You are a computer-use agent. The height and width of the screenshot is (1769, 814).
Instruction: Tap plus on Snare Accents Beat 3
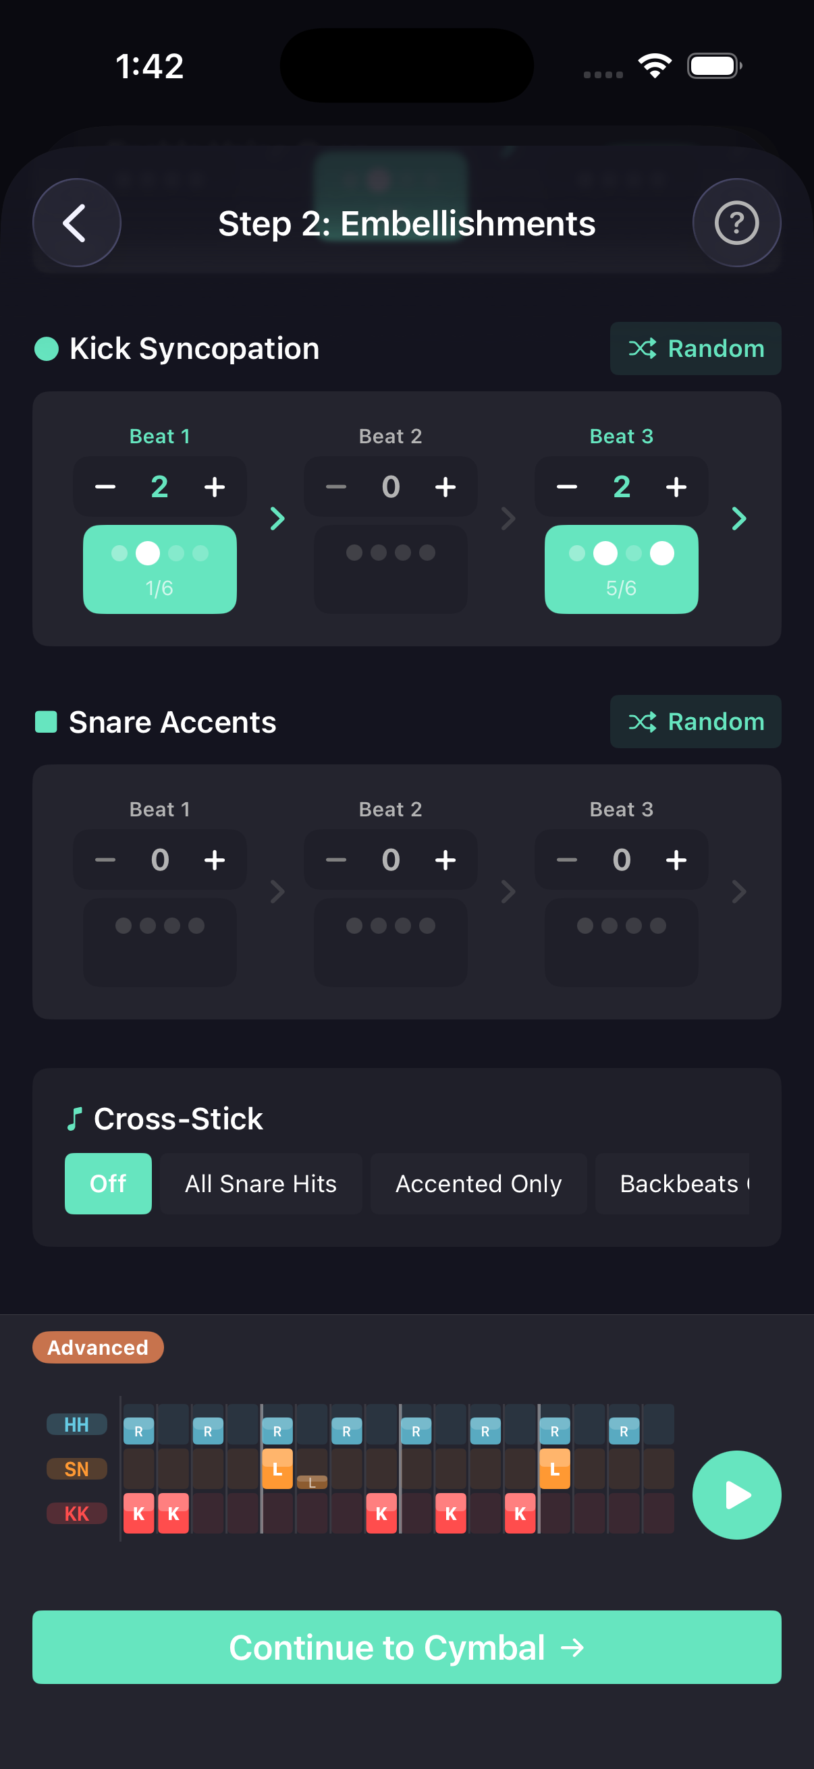click(676, 860)
